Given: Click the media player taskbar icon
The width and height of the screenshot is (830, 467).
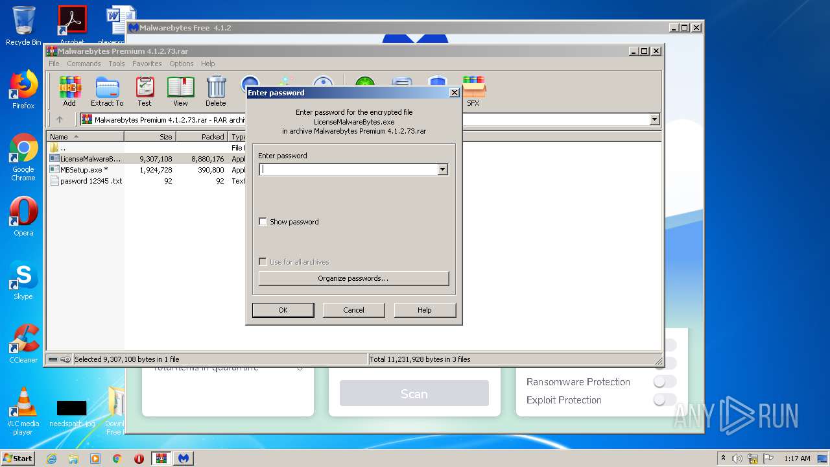Looking at the screenshot, I should (x=95, y=459).
